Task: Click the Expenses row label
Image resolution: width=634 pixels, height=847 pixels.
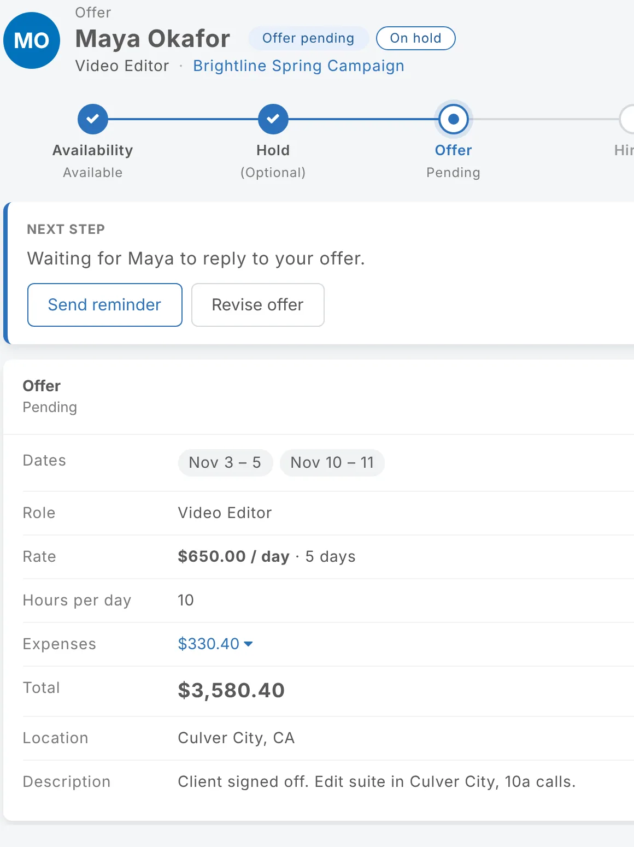Action: coord(60,644)
